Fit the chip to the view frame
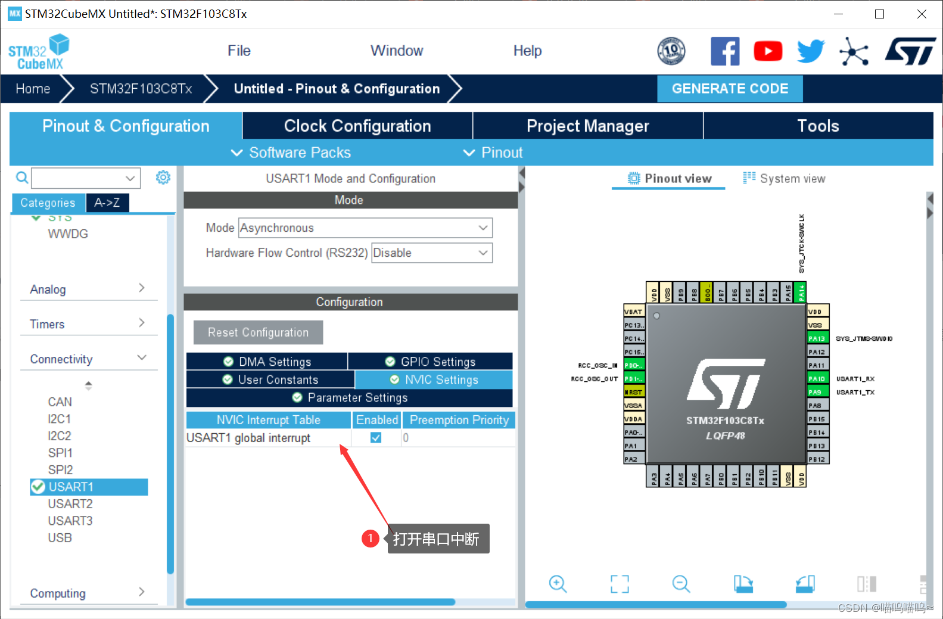Image resolution: width=943 pixels, height=619 pixels. click(x=620, y=584)
